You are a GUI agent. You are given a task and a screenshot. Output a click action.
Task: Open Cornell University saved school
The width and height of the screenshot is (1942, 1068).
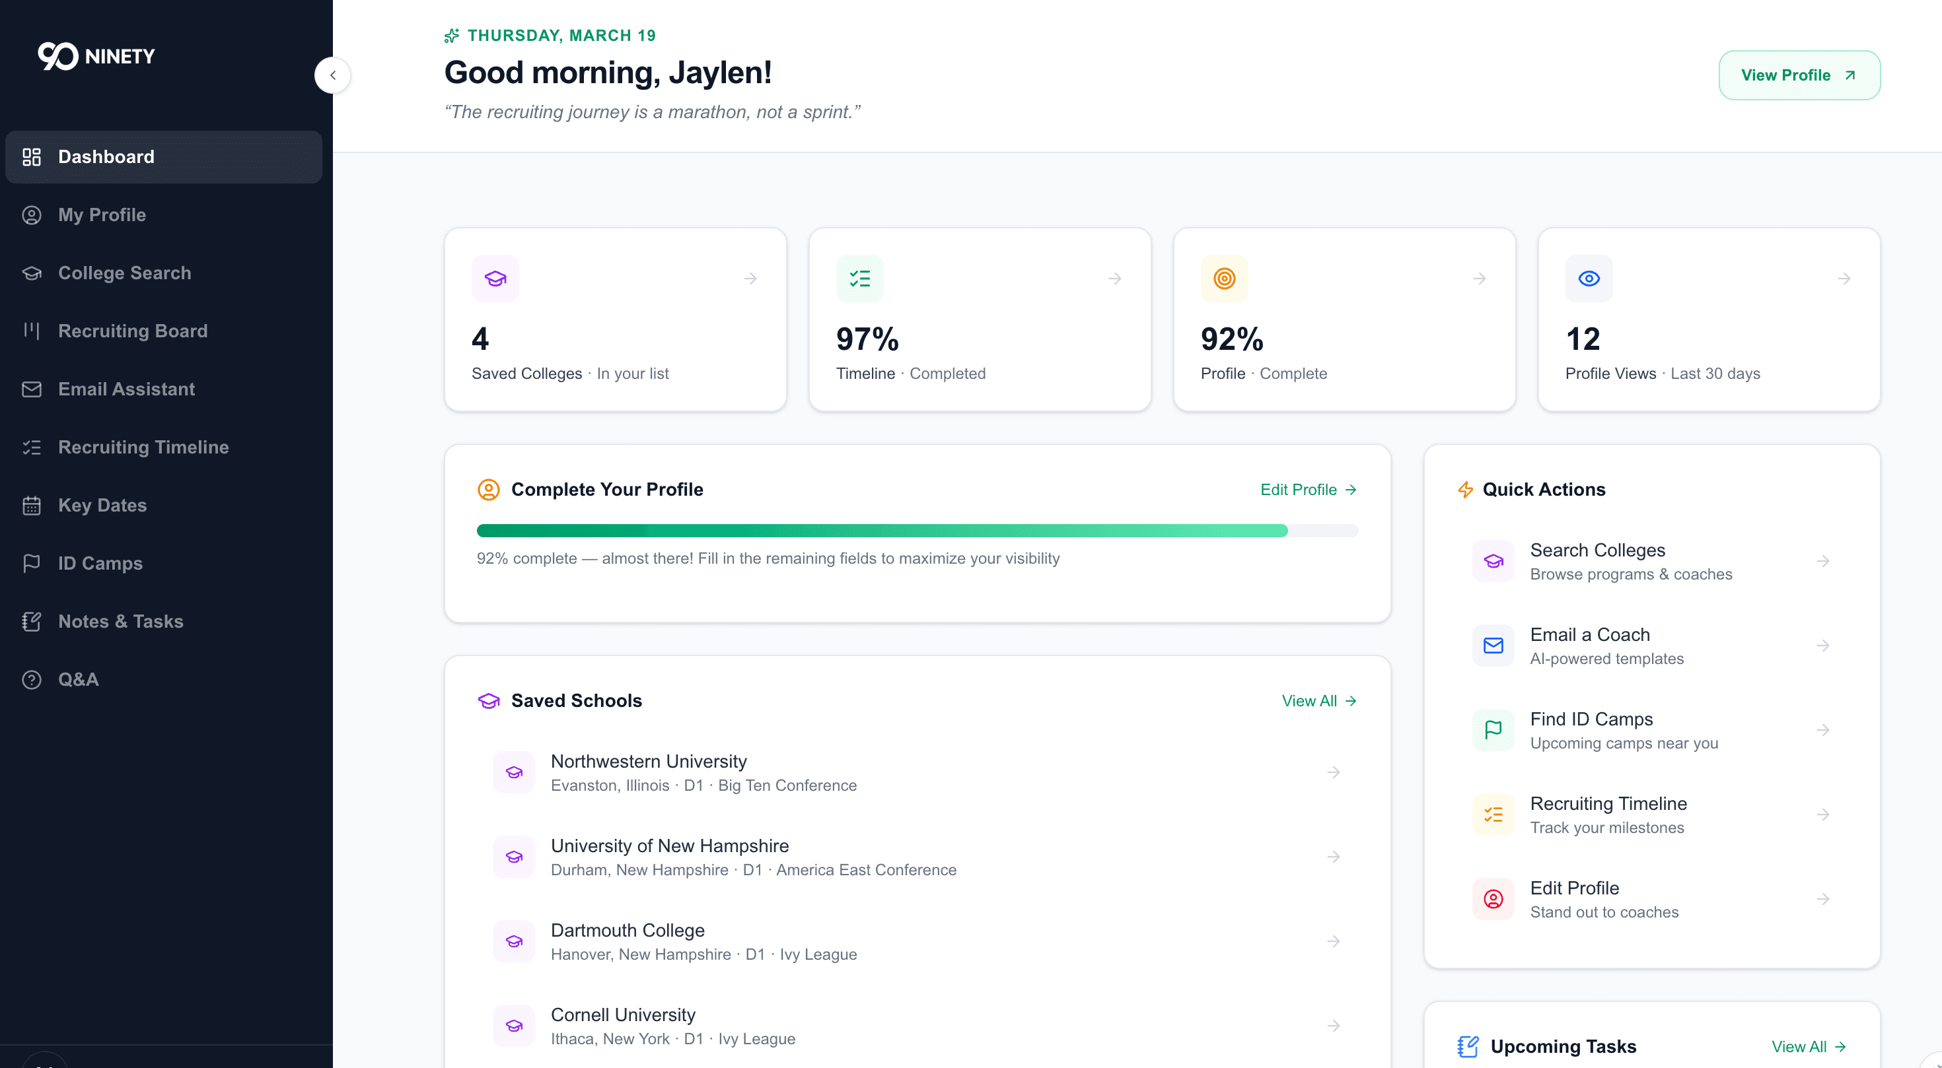point(917,1026)
